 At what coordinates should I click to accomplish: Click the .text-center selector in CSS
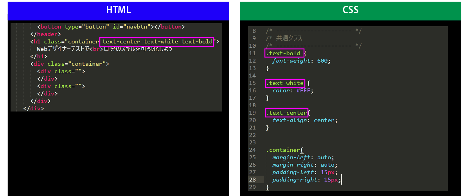pos(286,113)
